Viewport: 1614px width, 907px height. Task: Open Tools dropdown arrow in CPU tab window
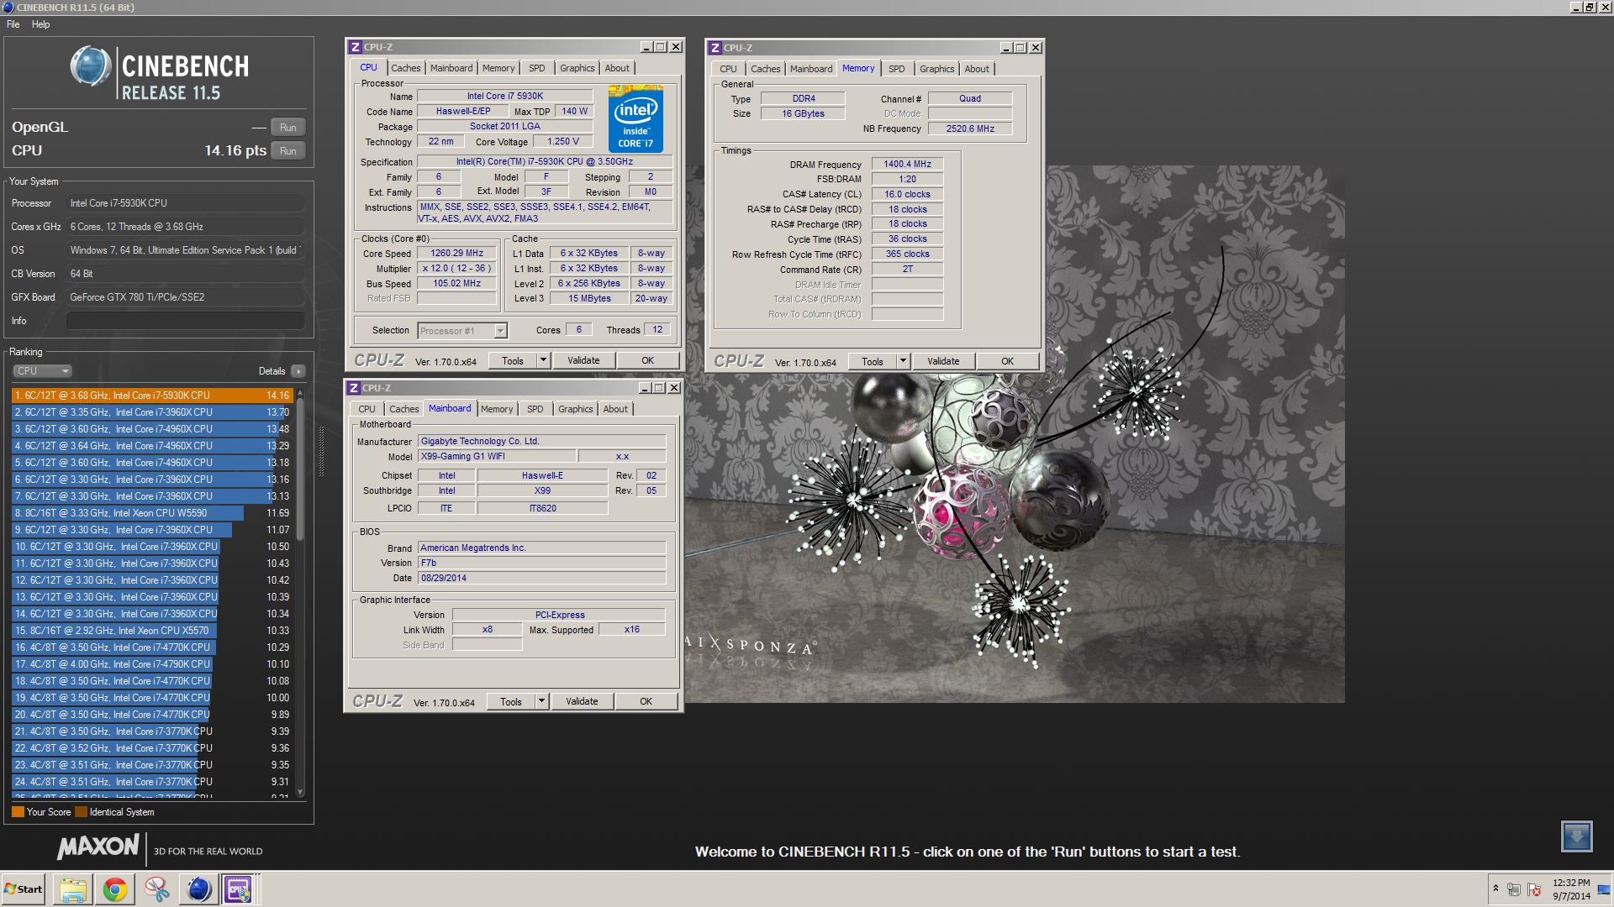543,360
